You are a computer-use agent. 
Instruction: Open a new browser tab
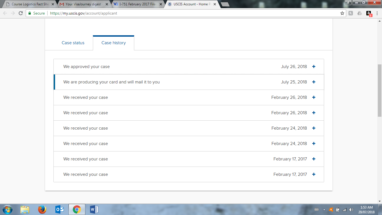(225, 4)
